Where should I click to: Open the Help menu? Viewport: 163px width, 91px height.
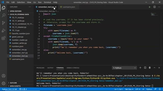click(55, 2)
